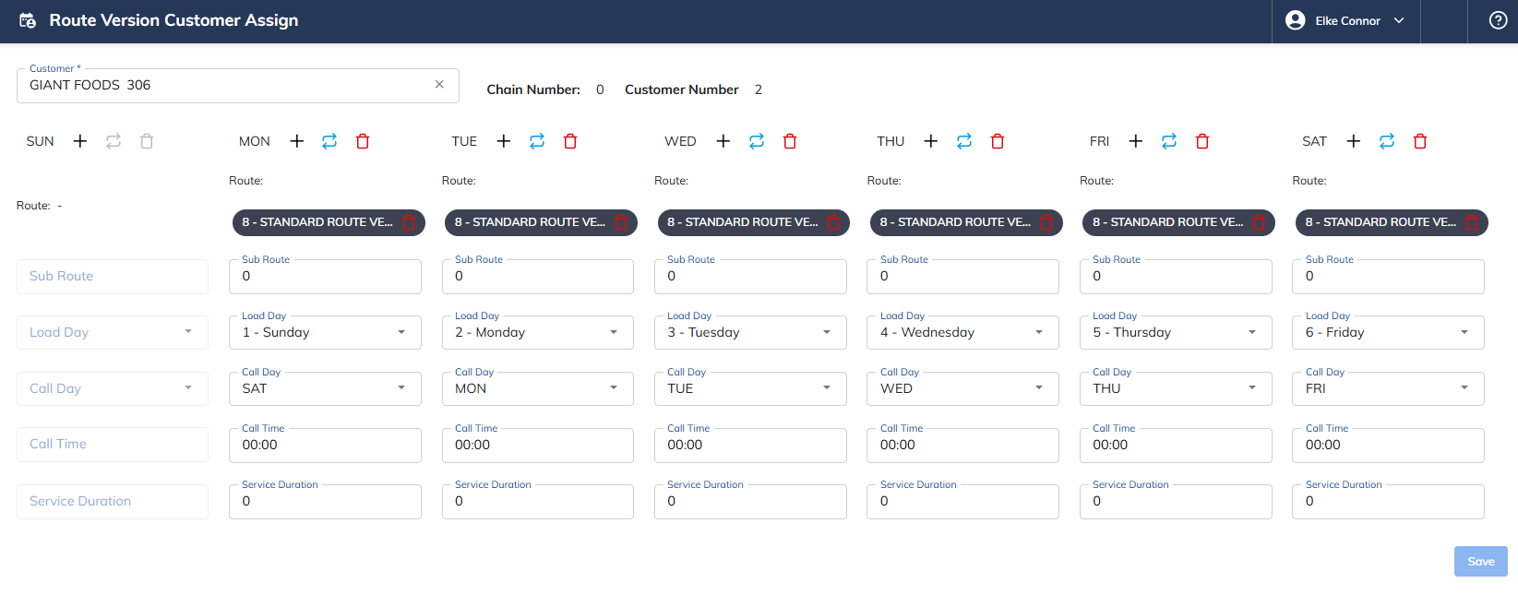The height and width of the screenshot is (595, 1518).
Task: Click the add (plus) icon for SAT
Action: click(1354, 141)
